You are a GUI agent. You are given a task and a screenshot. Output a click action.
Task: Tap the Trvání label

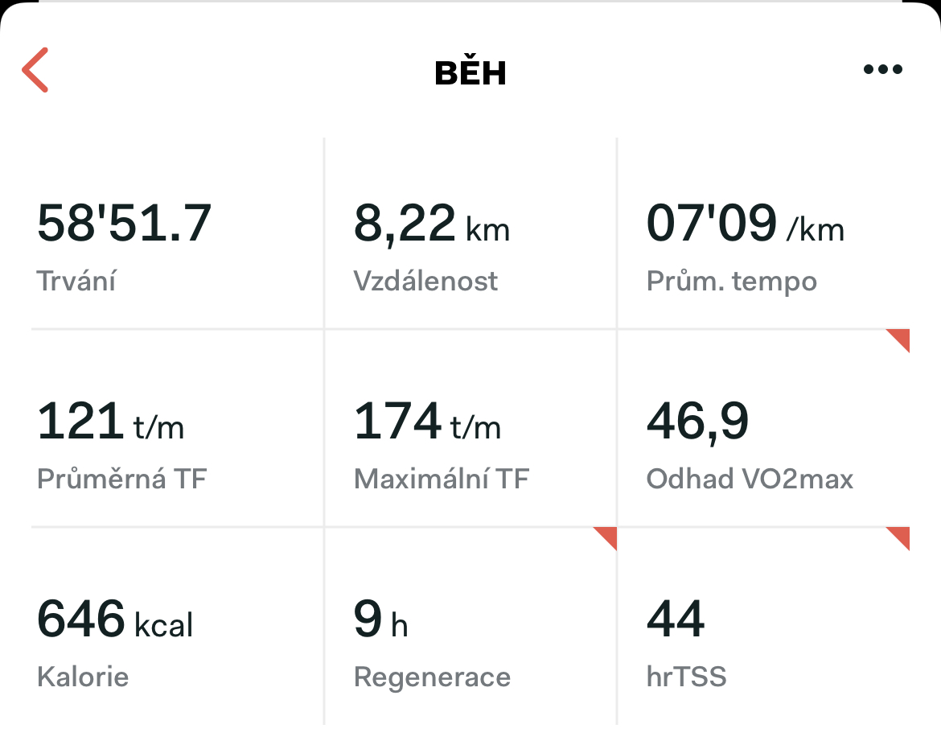pos(76,281)
